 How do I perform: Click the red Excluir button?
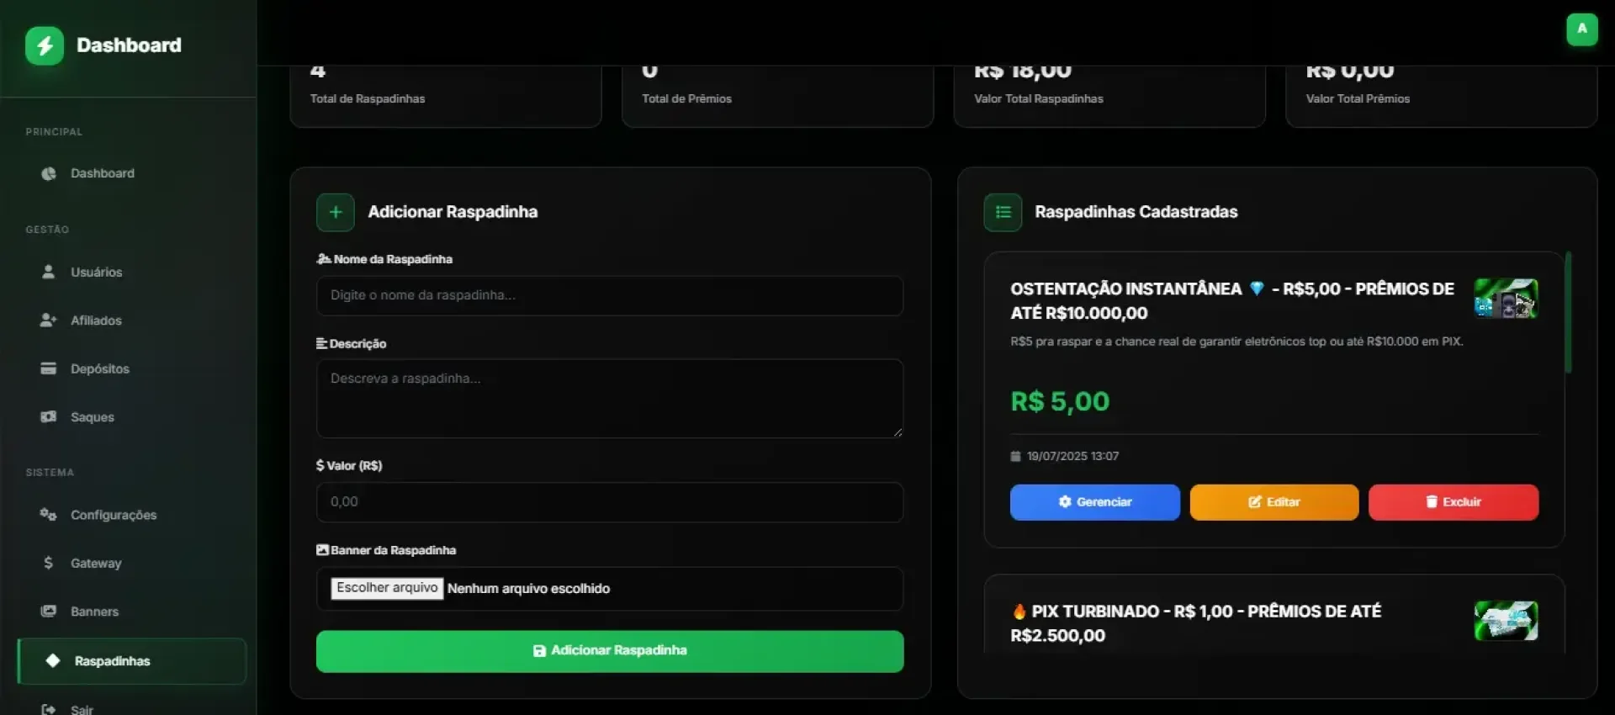(1453, 502)
